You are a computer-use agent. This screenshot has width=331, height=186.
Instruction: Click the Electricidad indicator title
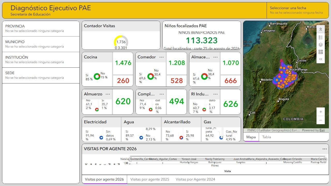tap(95, 122)
